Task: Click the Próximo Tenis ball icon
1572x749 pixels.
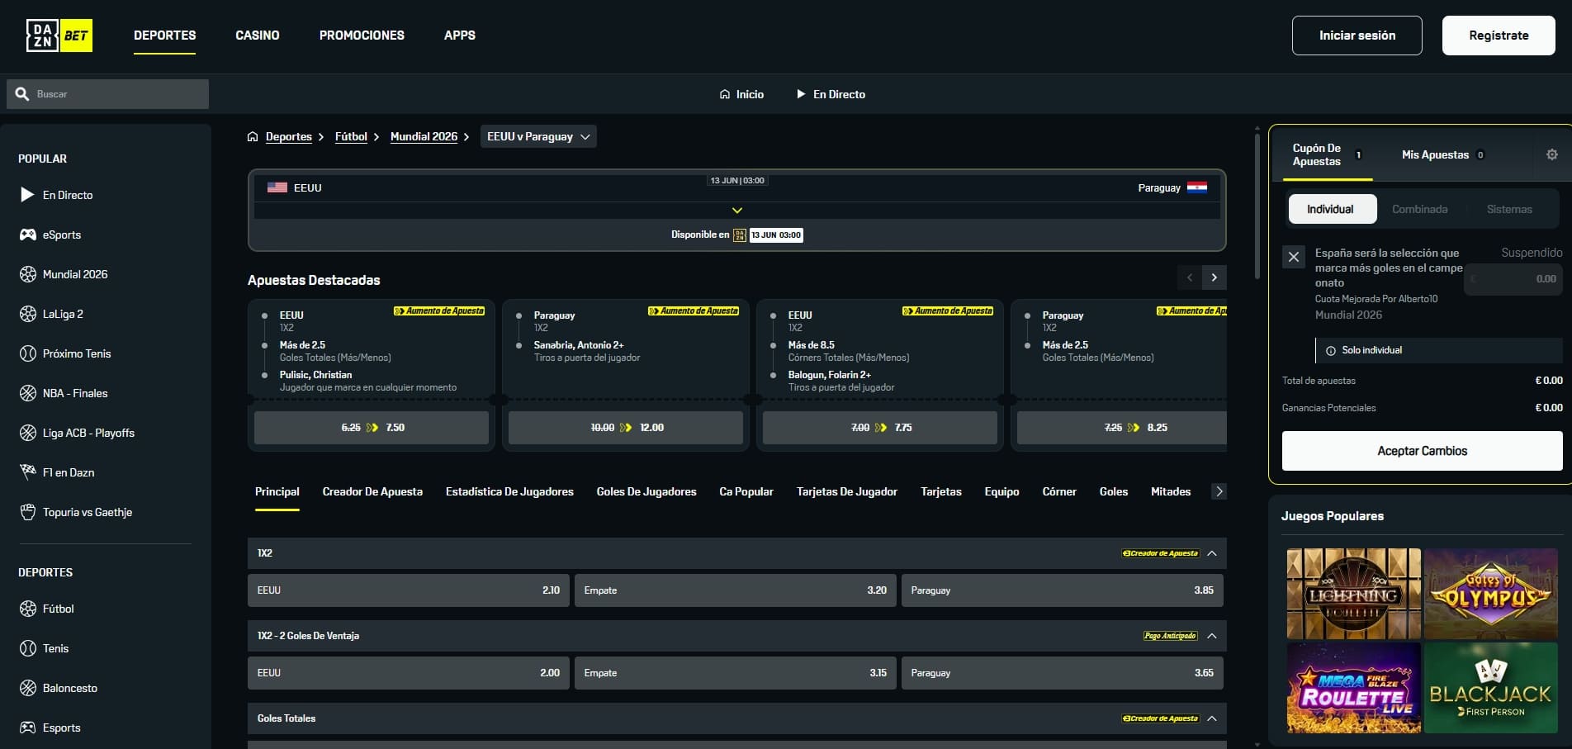Action: pos(28,353)
